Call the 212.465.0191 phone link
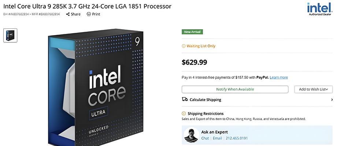 pos(237,138)
